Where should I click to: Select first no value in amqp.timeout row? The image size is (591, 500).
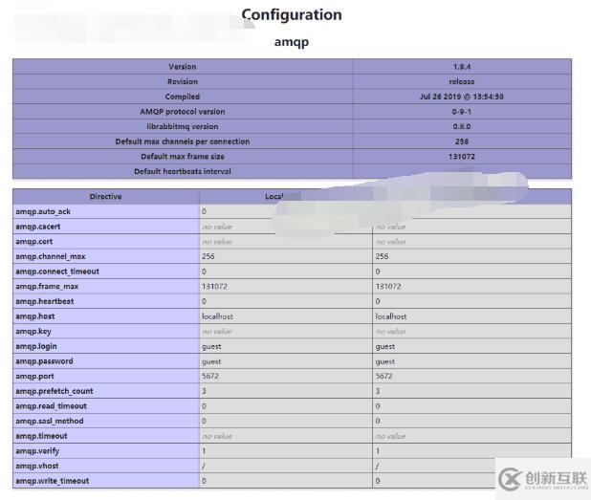(x=217, y=436)
